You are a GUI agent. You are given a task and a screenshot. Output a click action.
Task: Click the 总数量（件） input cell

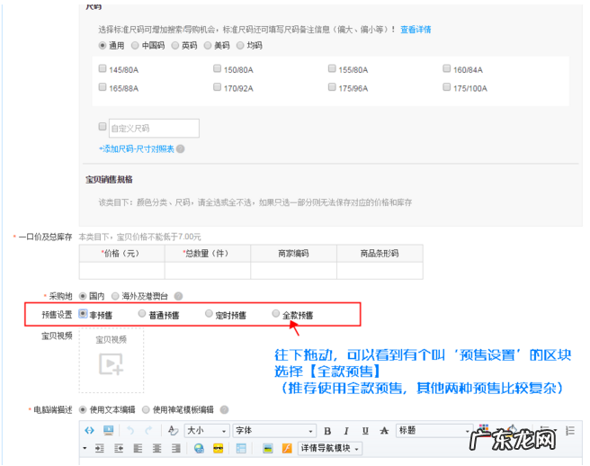pos(208,271)
